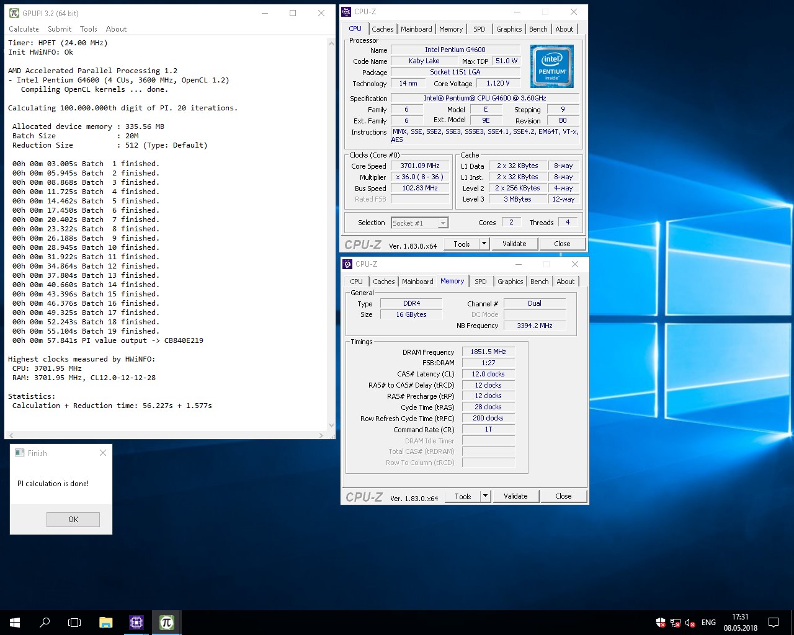Switch to Caches tab in top CPU-Z

coord(383,29)
